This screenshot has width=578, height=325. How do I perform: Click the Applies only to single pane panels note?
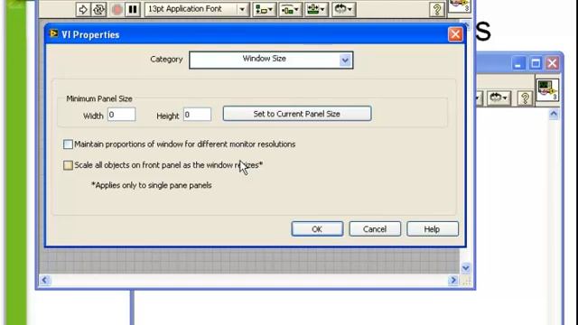(152, 185)
